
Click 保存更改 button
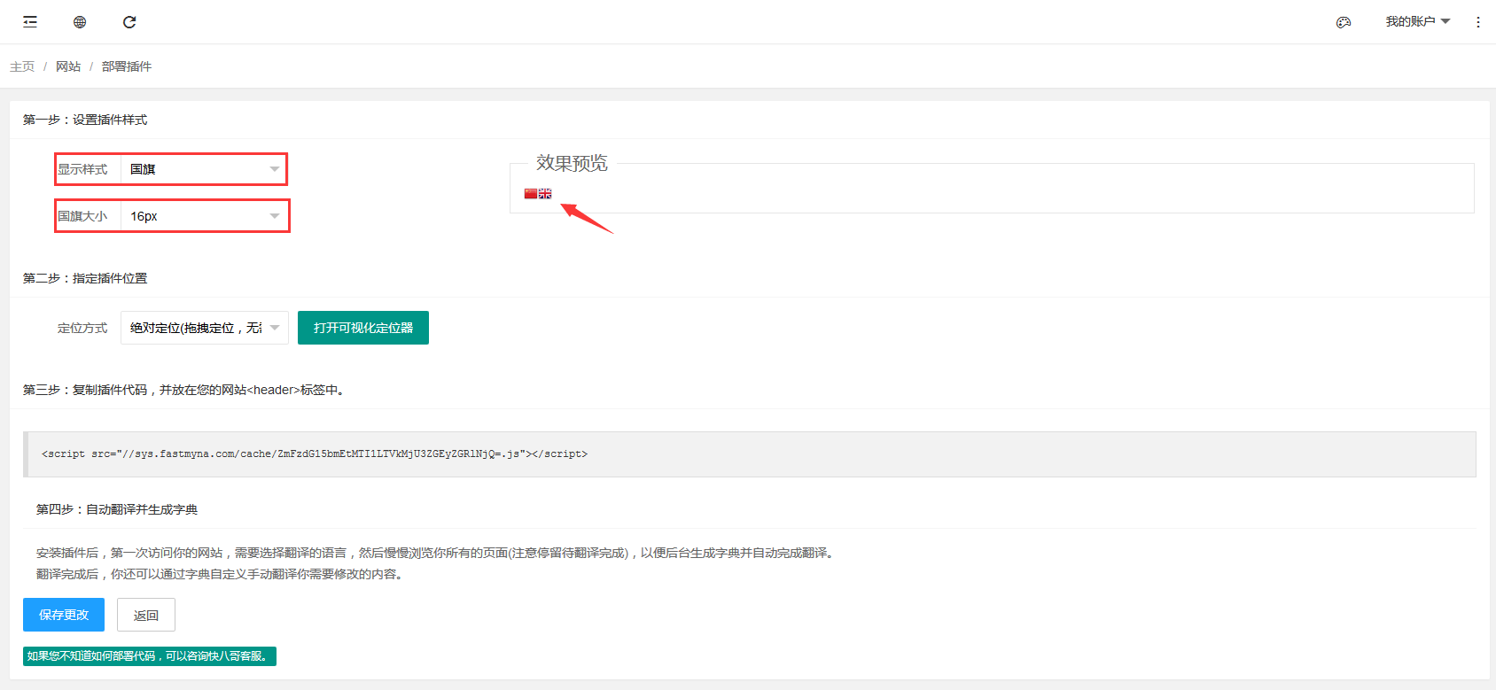[64, 615]
